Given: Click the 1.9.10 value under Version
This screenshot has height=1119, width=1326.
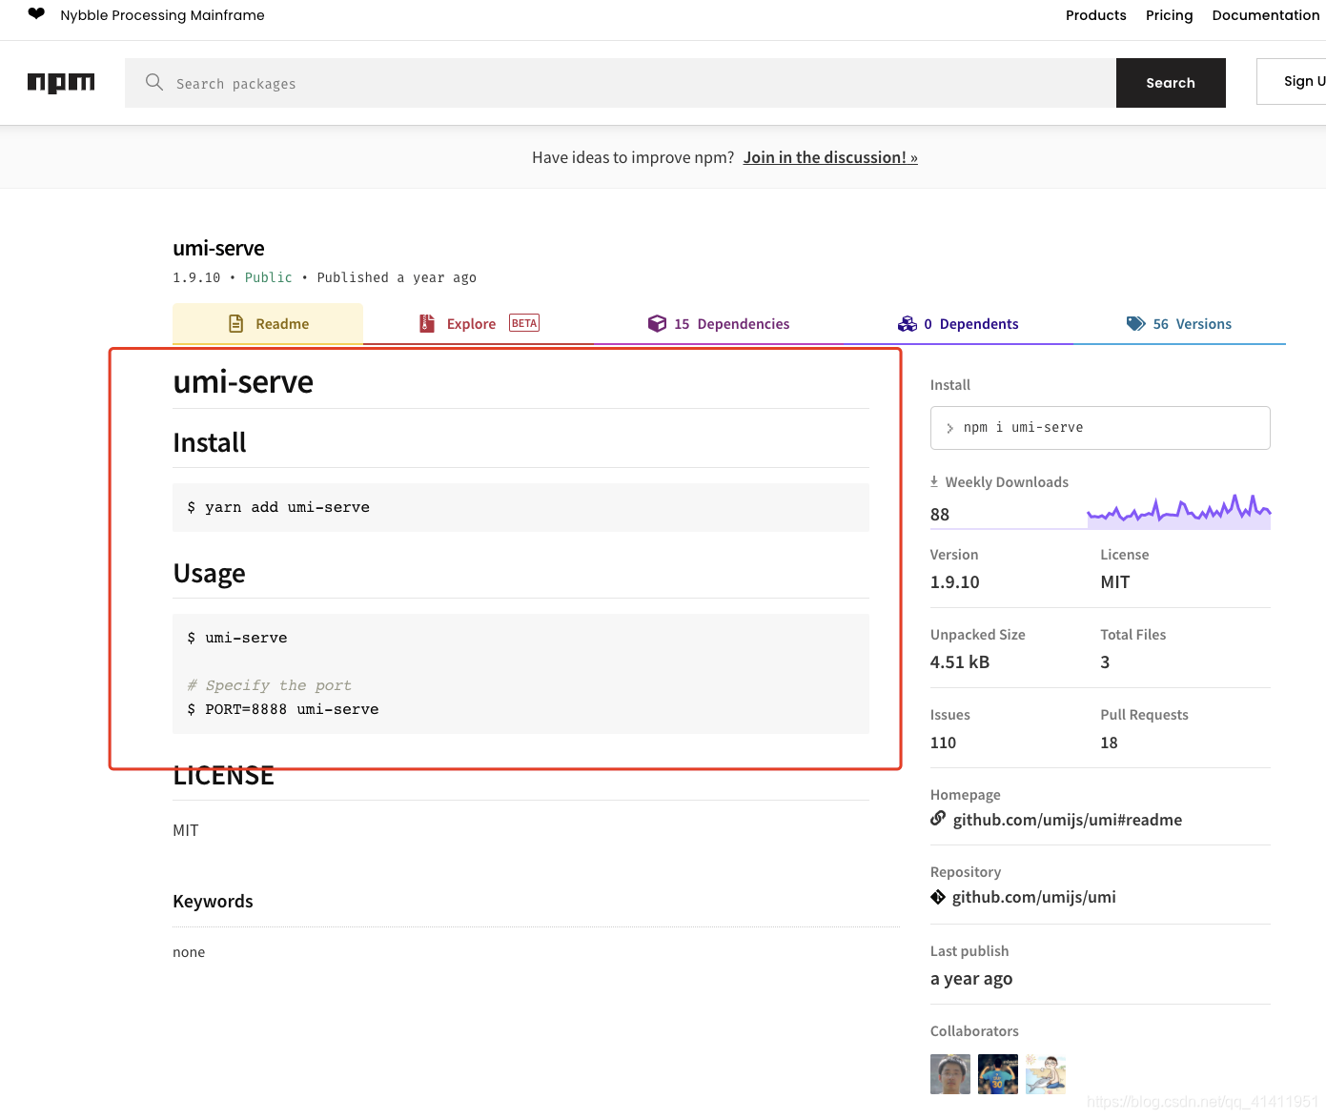Looking at the screenshot, I should click(954, 581).
